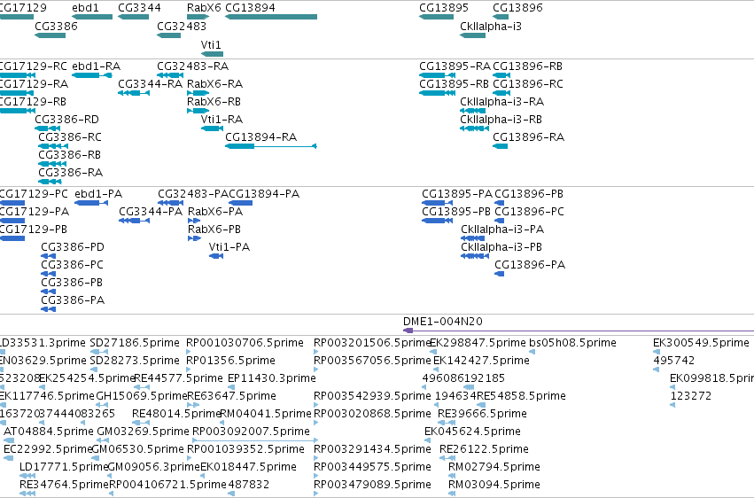Screen dimensions: 754x498
Task: Click the CG13896-PC protein label
Action: pyautogui.click(x=530, y=212)
